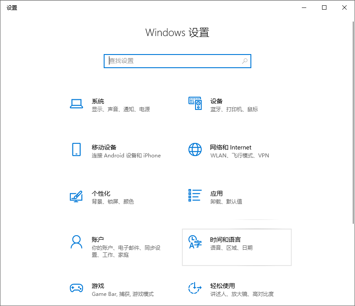
Task: Open the 设备 settings heading
Action: 217,101
